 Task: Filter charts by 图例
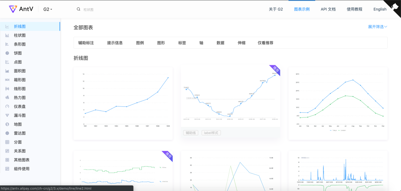140,43
